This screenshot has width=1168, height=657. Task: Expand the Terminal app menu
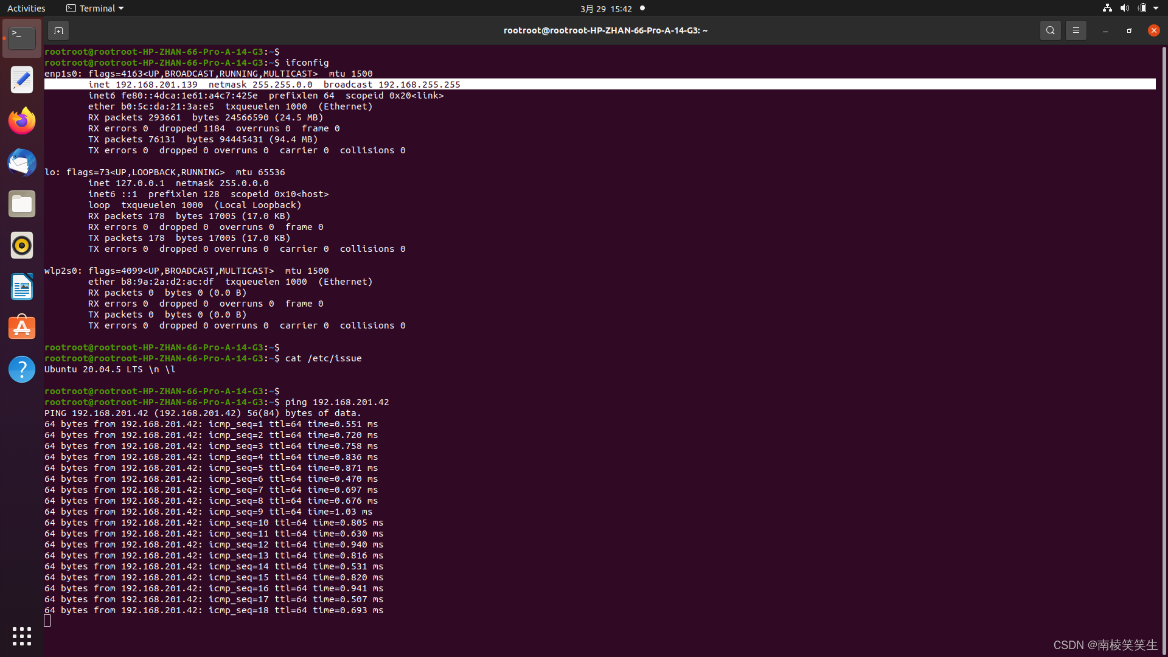(95, 9)
